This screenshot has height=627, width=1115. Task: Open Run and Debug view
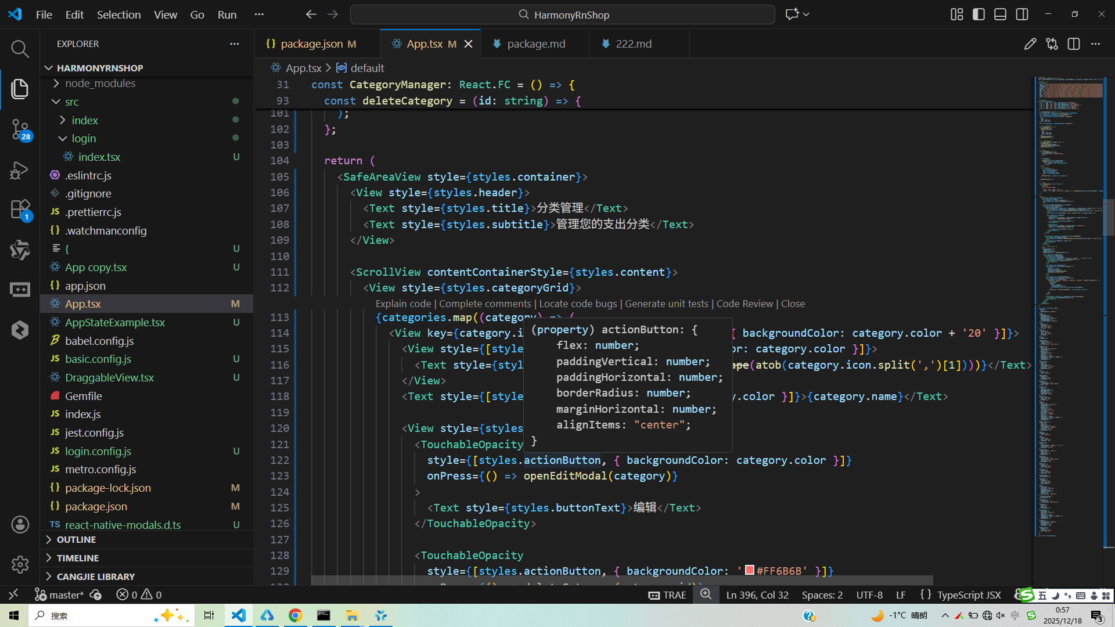(20, 170)
